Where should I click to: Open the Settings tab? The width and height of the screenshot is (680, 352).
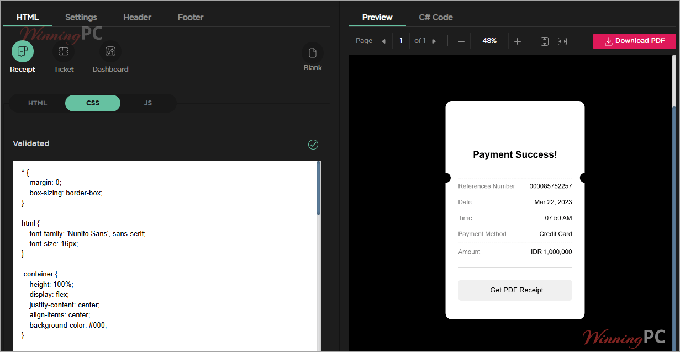(x=81, y=17)
